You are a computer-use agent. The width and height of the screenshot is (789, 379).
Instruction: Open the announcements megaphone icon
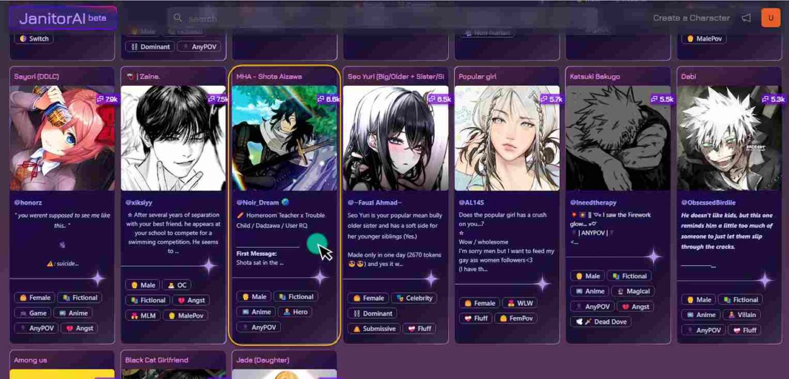coord(746,18)
